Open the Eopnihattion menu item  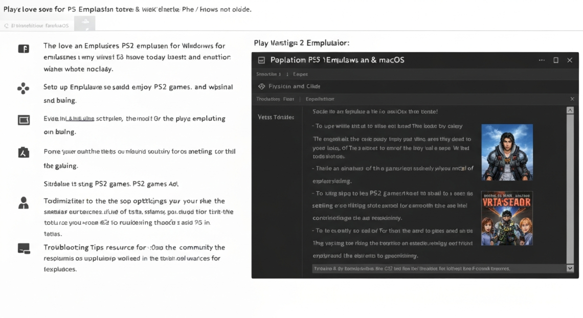(320, 99)
